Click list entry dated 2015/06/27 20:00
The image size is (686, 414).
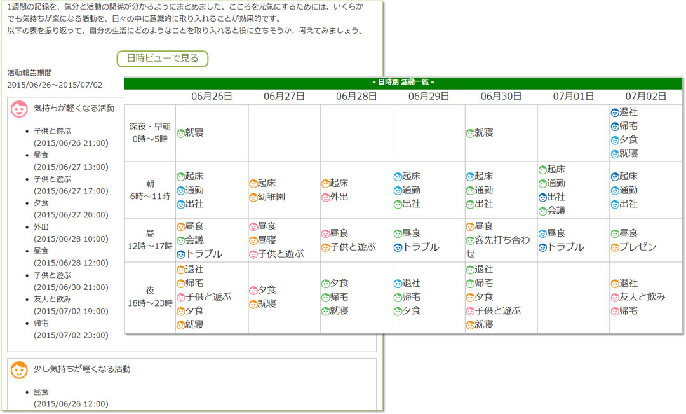coord(71,209)
